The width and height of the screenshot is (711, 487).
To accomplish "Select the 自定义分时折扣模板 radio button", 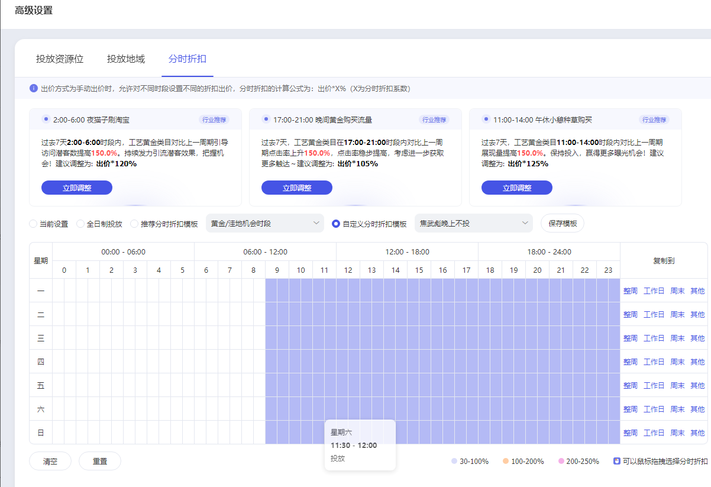I will 336,224.
